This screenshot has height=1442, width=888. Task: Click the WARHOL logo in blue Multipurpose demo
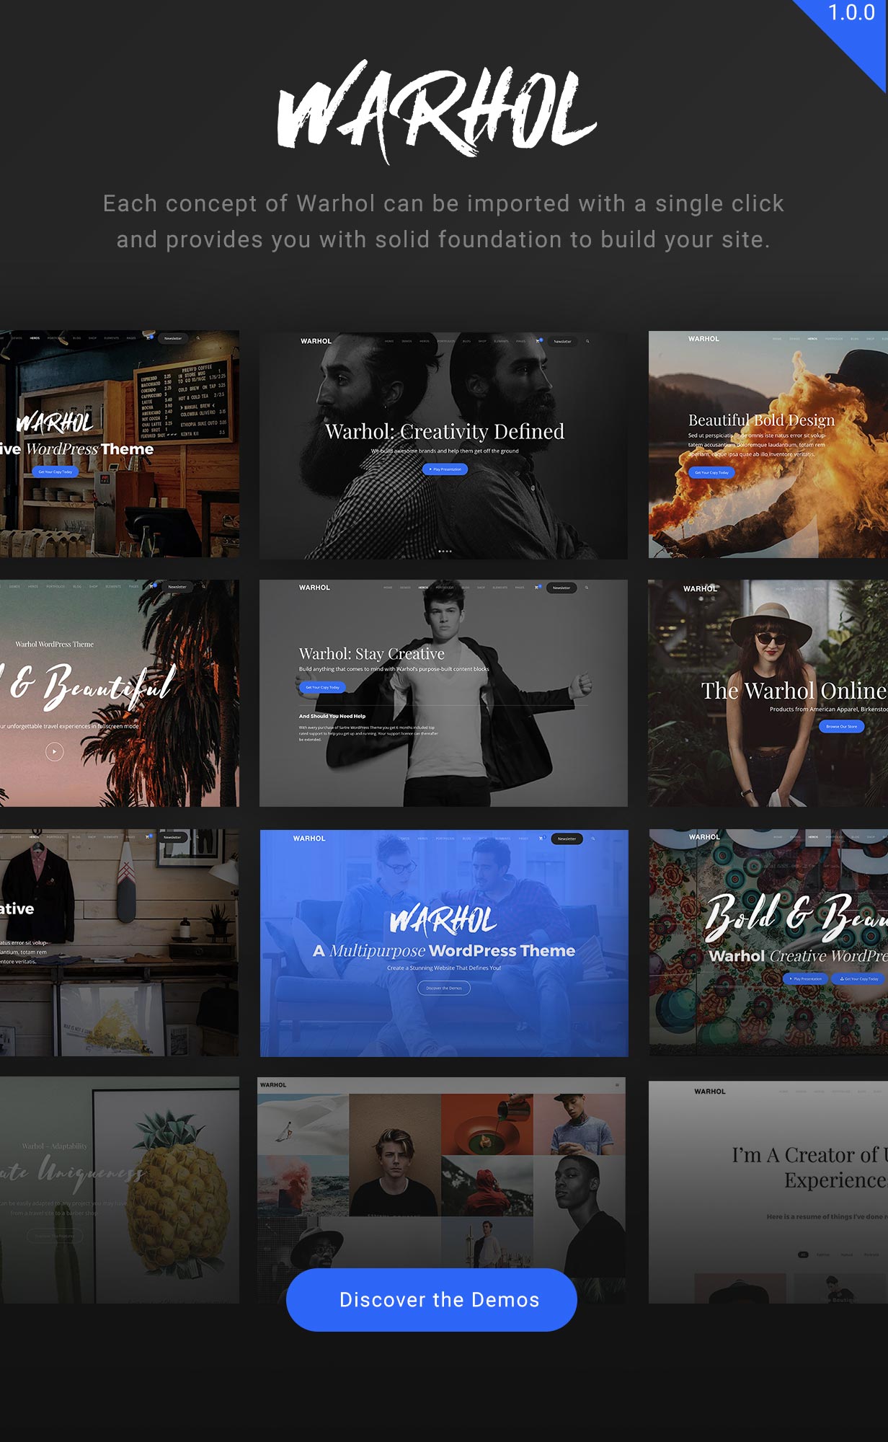(x=309, y=839)
